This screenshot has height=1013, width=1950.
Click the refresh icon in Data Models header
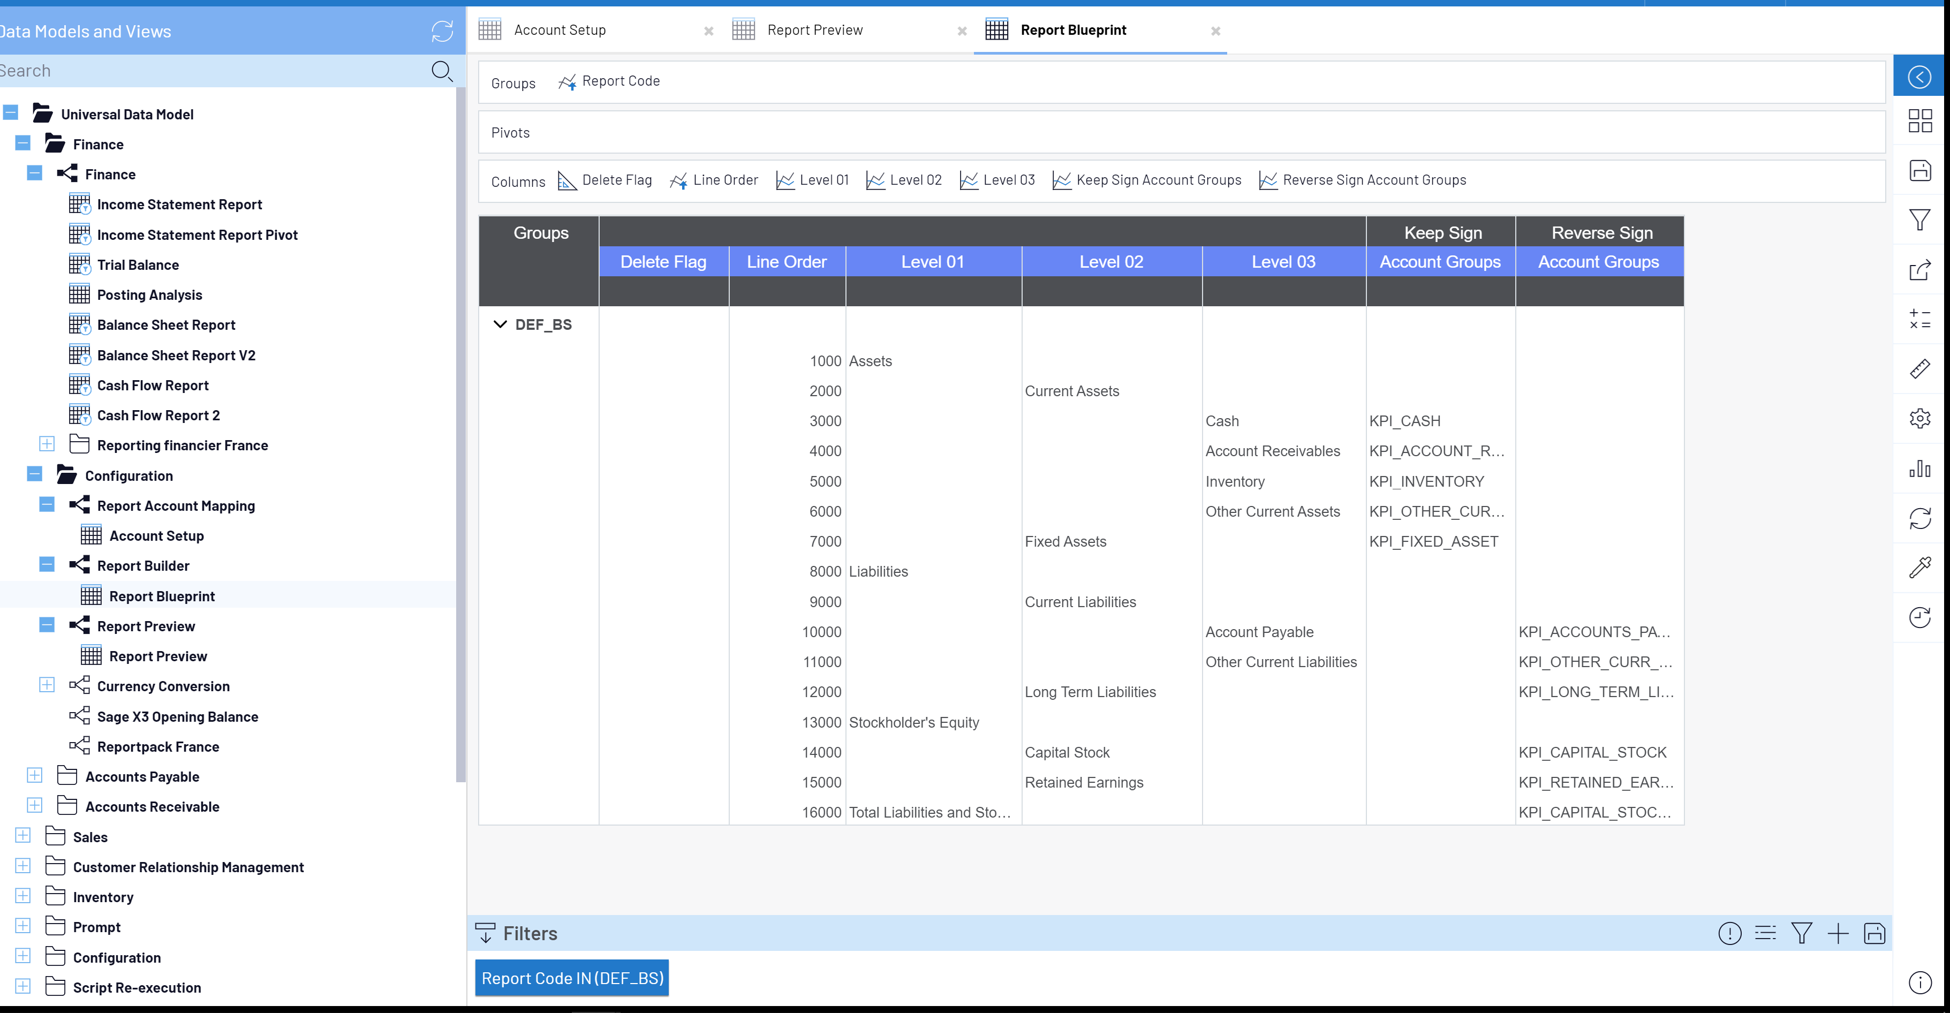(442, 31)
